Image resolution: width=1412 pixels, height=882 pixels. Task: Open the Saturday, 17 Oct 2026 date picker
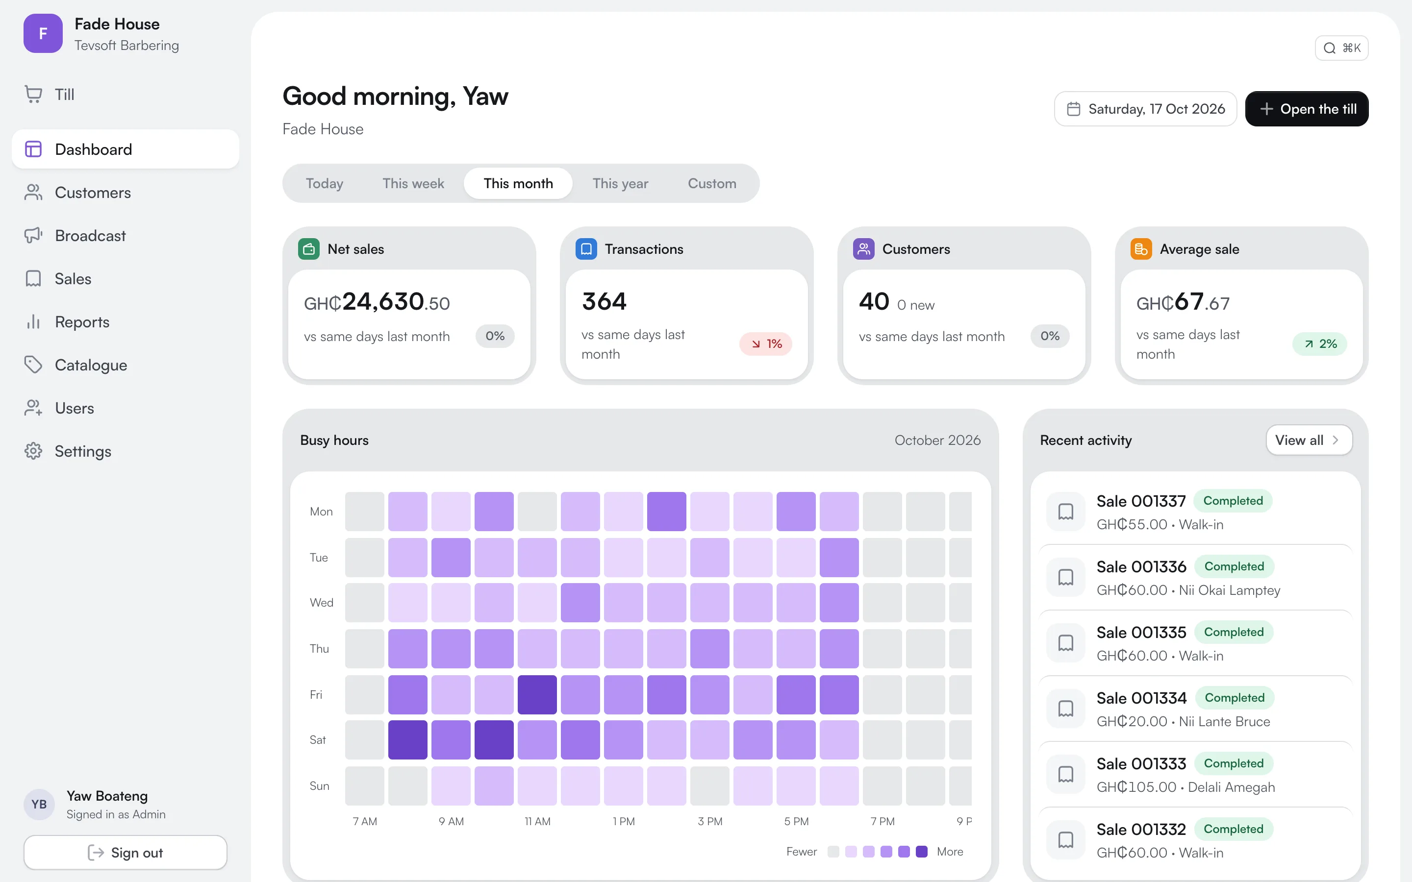[1145, 109]
